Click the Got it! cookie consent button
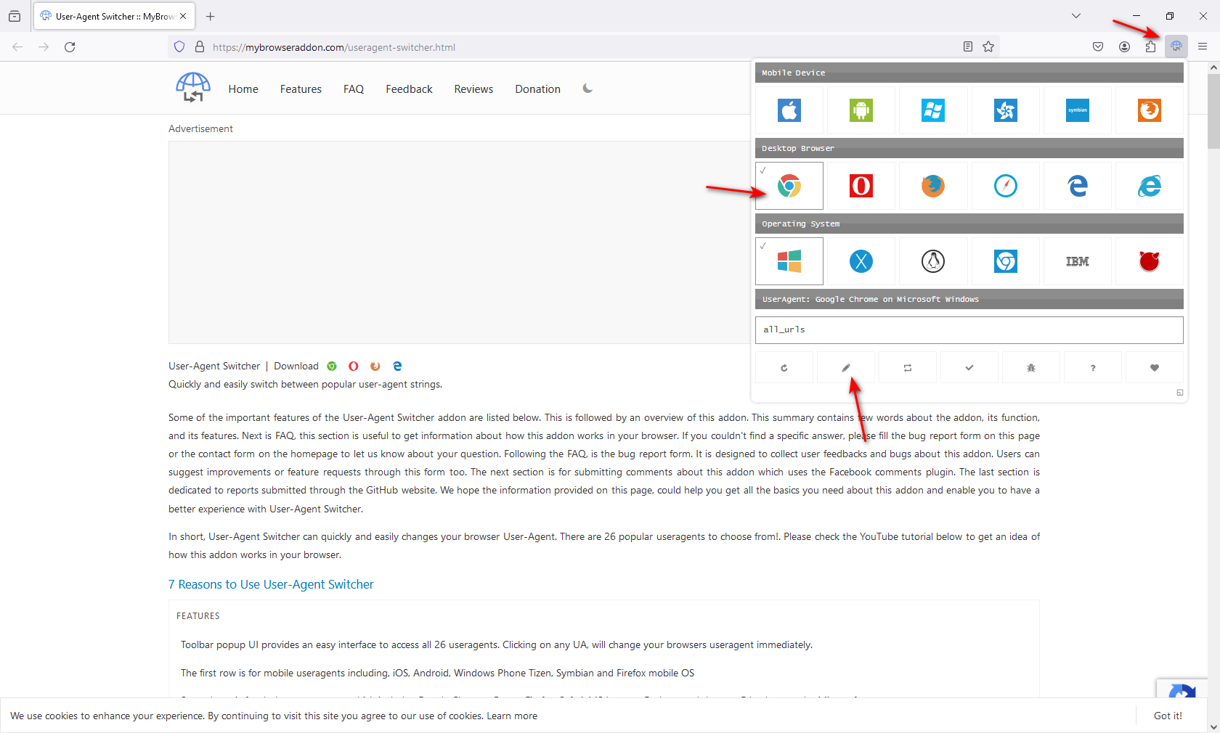 pyautogui.click(x=1167, y=716)
